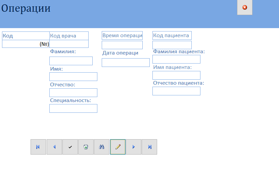The height and width of the screenshot is (171, 279).
Task: Click the Код label
Action: coord(26,36)
